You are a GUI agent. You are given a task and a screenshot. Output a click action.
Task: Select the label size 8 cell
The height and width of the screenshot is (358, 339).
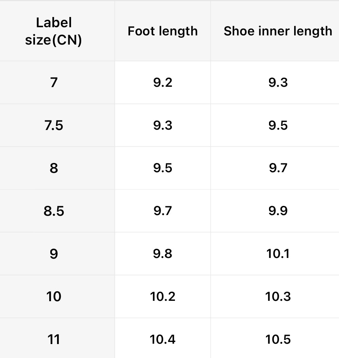coord(54,168)
